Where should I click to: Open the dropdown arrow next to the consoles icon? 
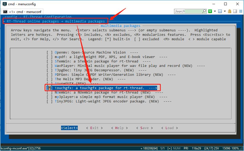[x=225, y=11]
